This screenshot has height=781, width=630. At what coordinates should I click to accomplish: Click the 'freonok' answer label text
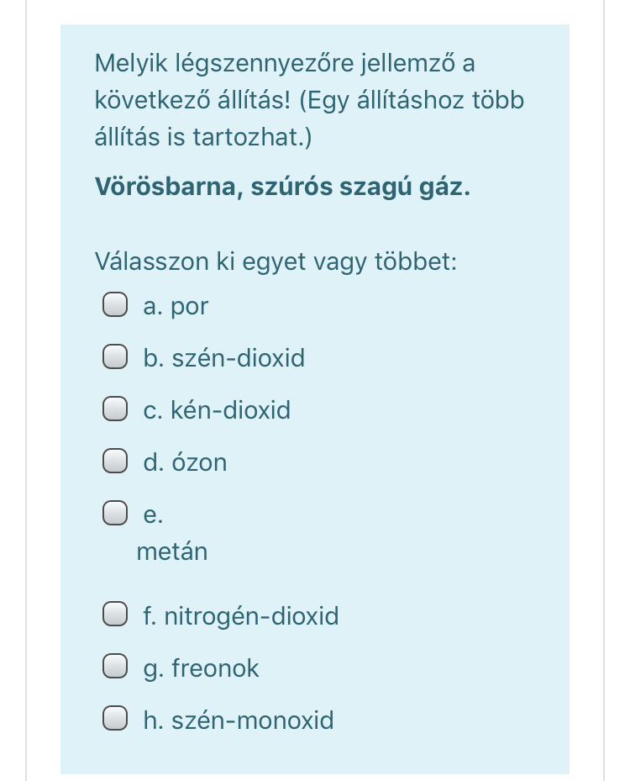[215, 668]
